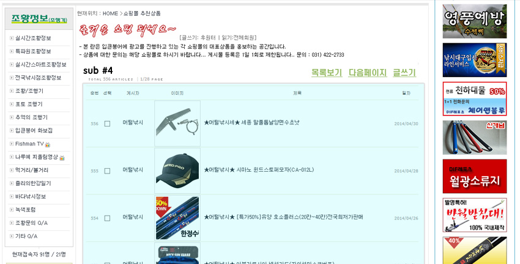The image size is (520, 264).
Task: Check the box for post 555
Action: pyautogui.click(x=107, y=171)
